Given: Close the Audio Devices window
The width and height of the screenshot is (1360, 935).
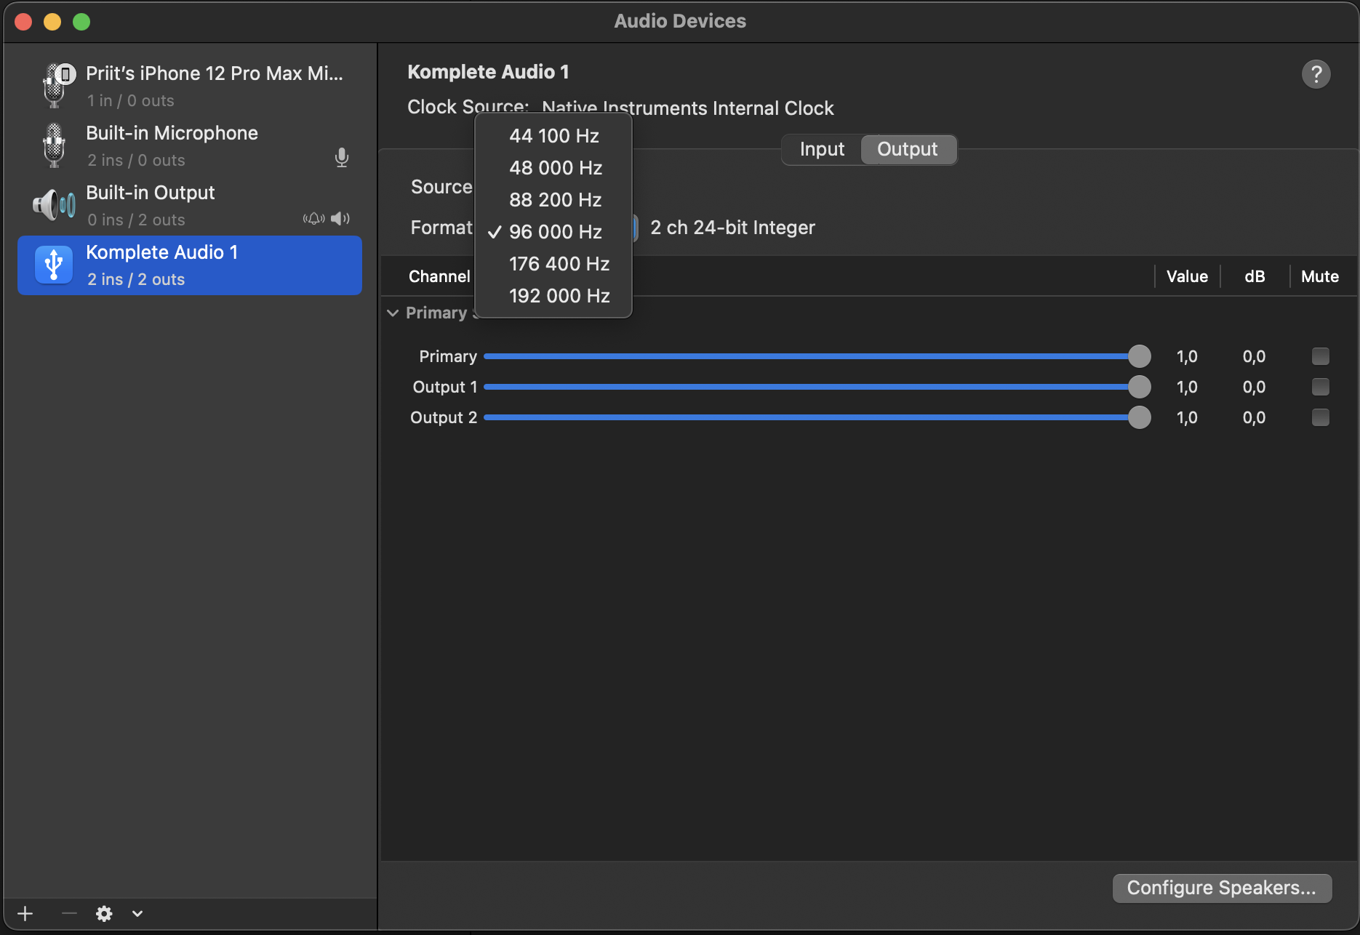Looking at the screenshot, I should click(x=23, y=22).
